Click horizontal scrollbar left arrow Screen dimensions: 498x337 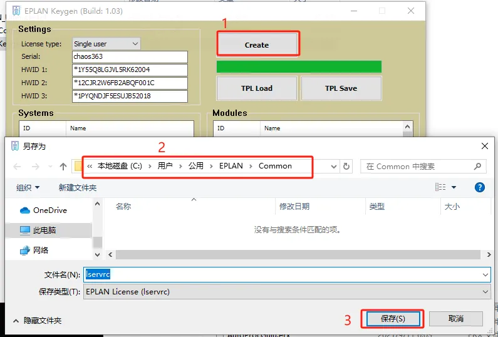110,254
